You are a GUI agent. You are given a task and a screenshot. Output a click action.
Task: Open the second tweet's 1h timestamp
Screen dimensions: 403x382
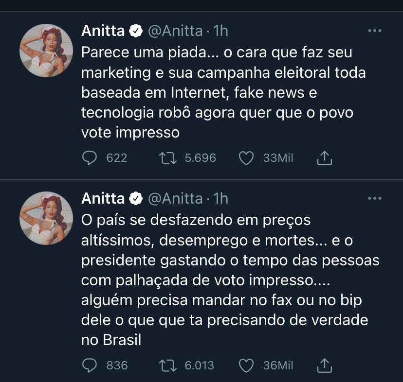(221, 198)
